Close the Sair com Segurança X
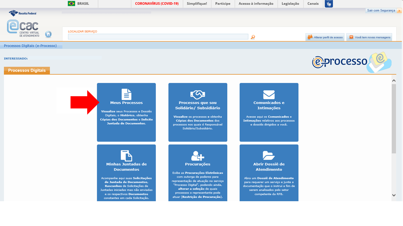 tap(399, 11)
